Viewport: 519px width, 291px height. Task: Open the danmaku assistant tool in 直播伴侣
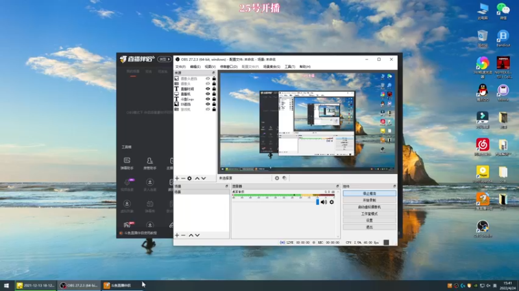pos(127,164)
